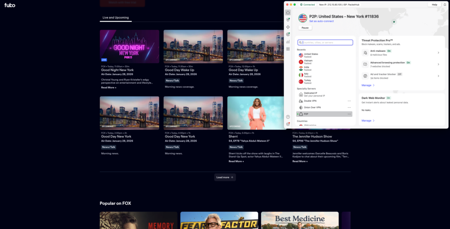Open Onion Over VPN more-options ellipsis
The height and width of the screenshot is (229, 450).
coord(349,108)
